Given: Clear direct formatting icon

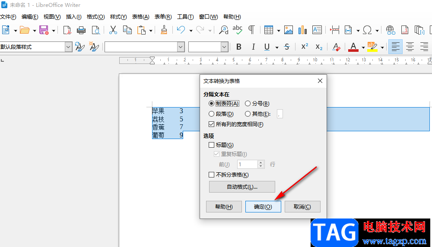Looking at the screenshot, I should (336, 47).
